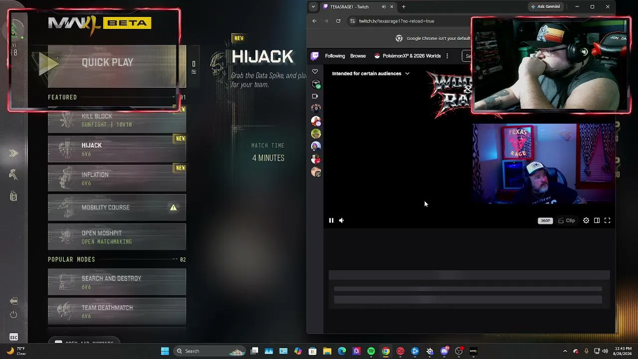Select Kill Block Gunfight mode
638x359 pixels.
pos(117,120)
